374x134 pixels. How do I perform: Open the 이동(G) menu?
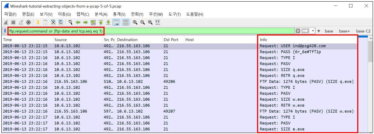pos(64,14)
